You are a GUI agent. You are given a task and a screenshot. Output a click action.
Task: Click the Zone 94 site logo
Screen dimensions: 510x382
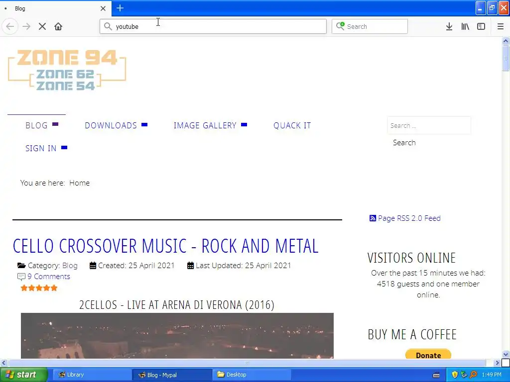[67, 70]
